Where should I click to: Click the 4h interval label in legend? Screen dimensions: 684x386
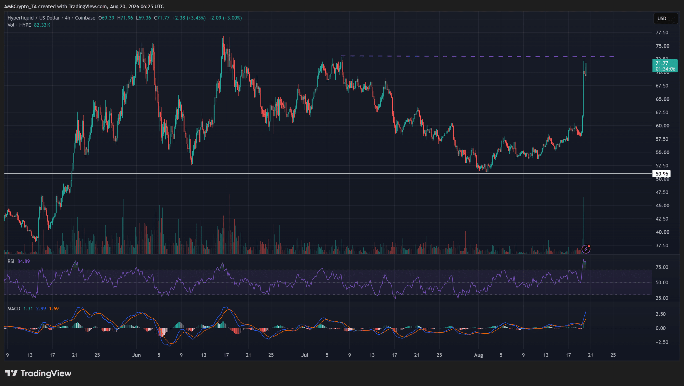68,18
